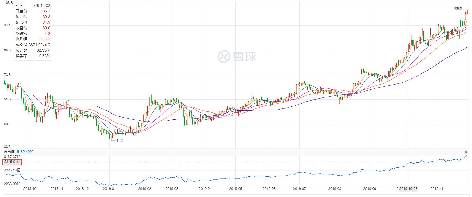Choose the 2019-11 date axis label
The height and width of the screenshot is (197, 472).
[x=437, y=189]
